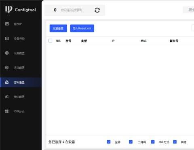Click the Configtool logo
This screenshot has height=150, width=194.
click(21, 10)
